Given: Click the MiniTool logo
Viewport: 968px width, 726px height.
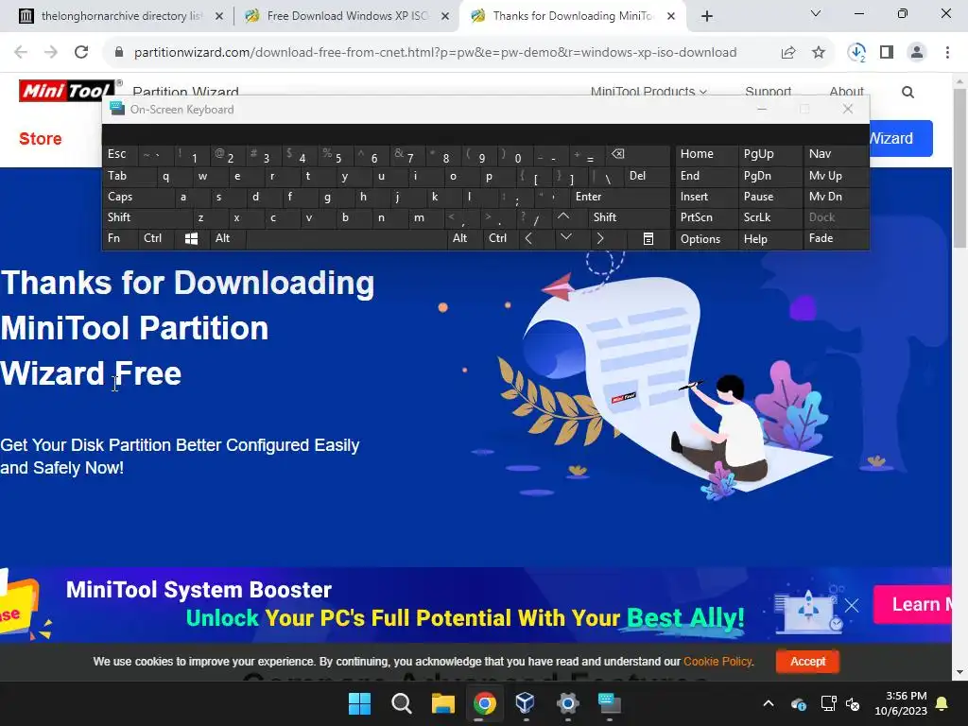Looking at the screenshot, I should 67,91.
